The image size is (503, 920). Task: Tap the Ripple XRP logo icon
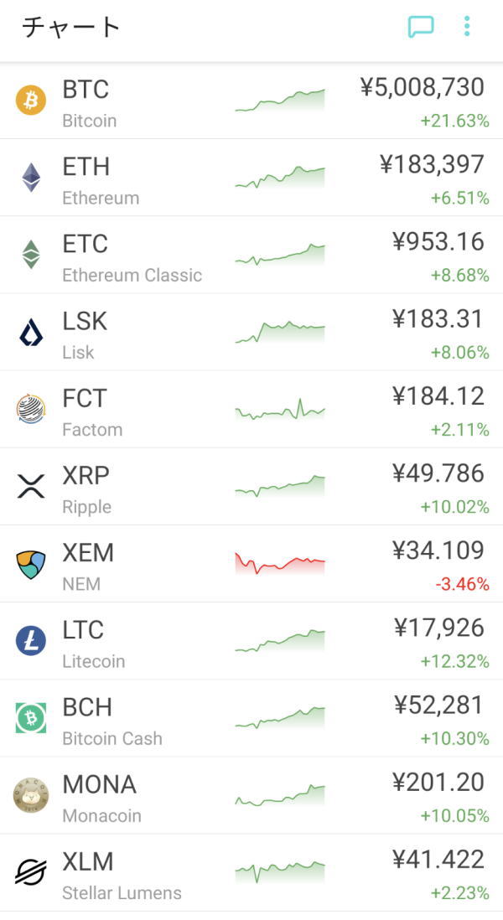pyautogui.click(x=31, y=486)
